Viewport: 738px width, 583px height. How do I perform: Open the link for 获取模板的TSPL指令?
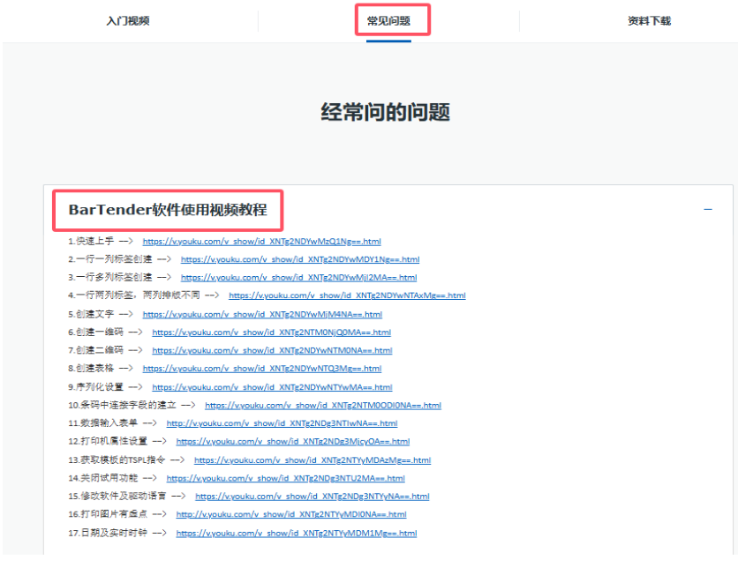313,460
